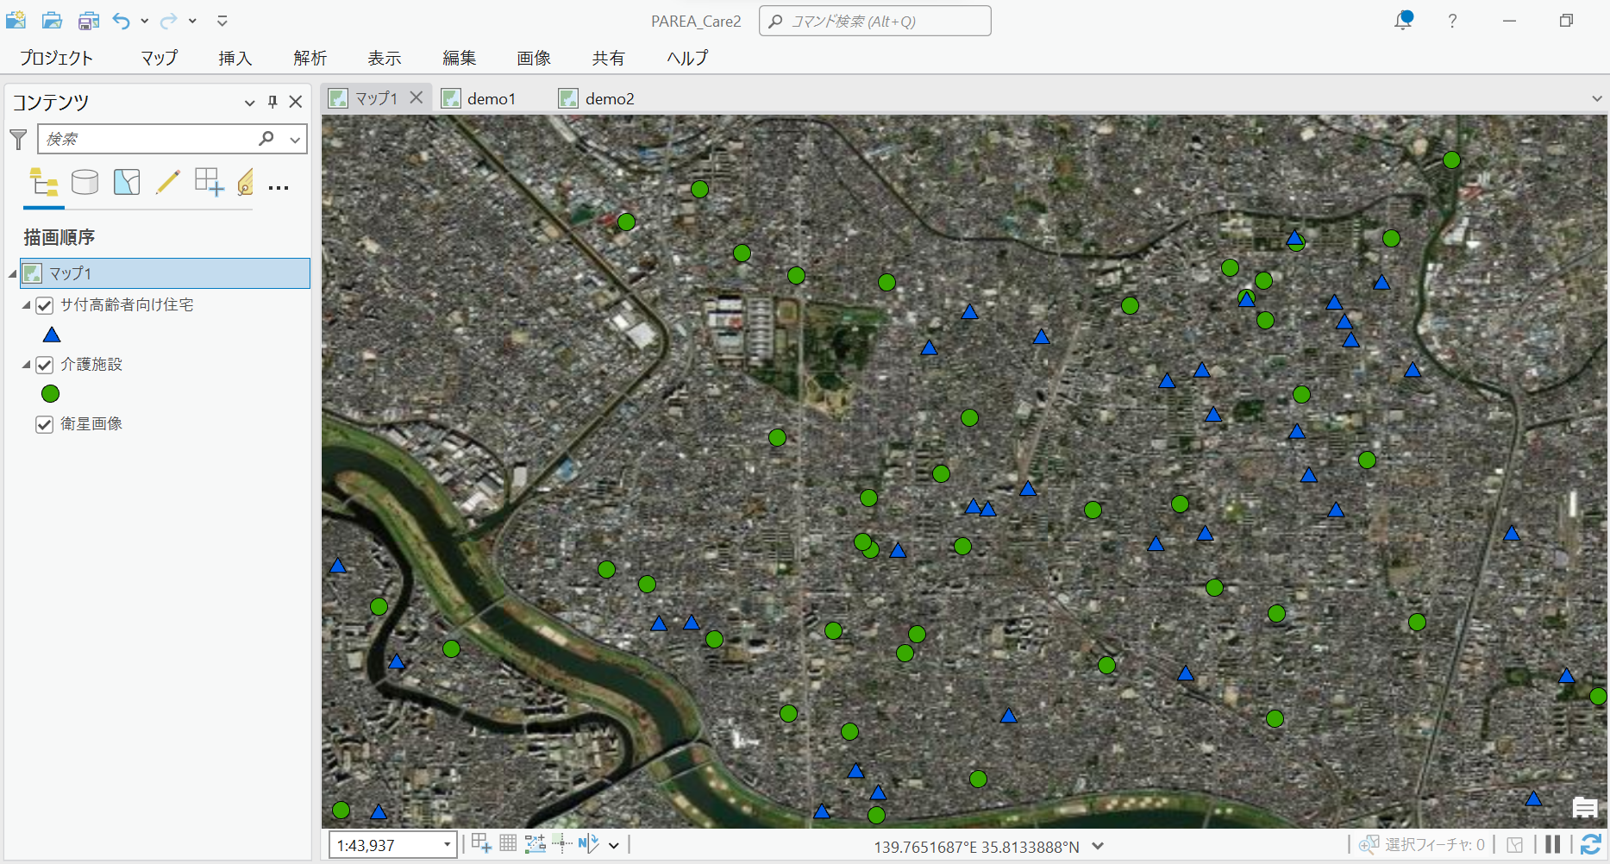Open redo history dropdown arrow

tap(192, 21)
